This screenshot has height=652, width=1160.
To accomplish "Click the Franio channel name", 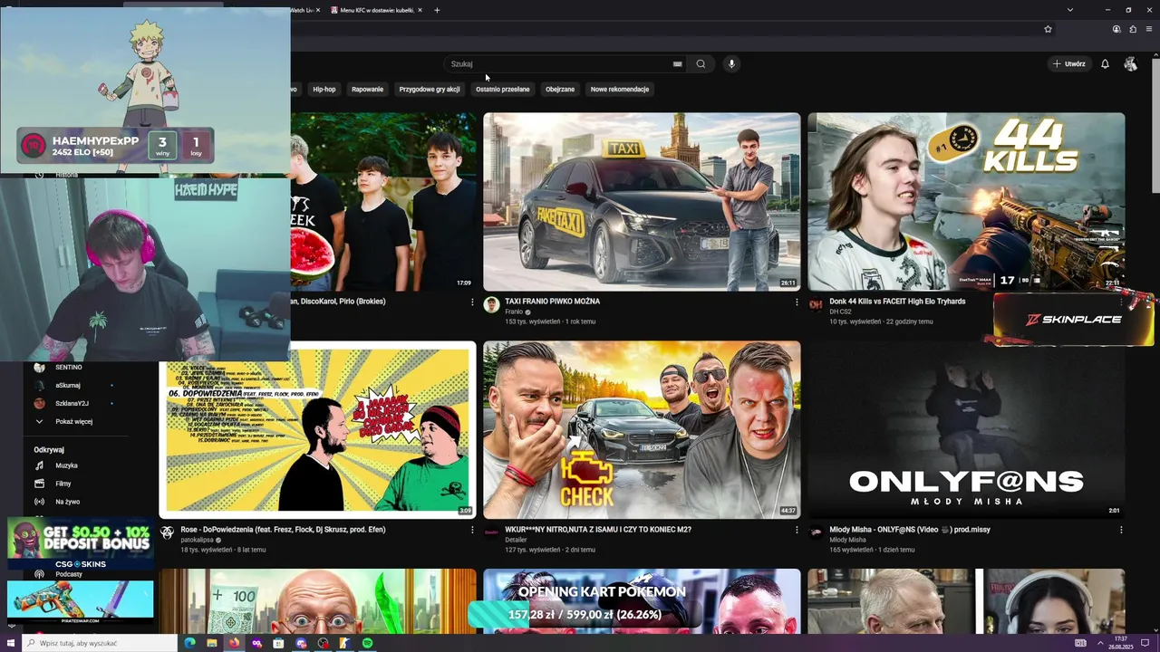I will click(514, 312).
